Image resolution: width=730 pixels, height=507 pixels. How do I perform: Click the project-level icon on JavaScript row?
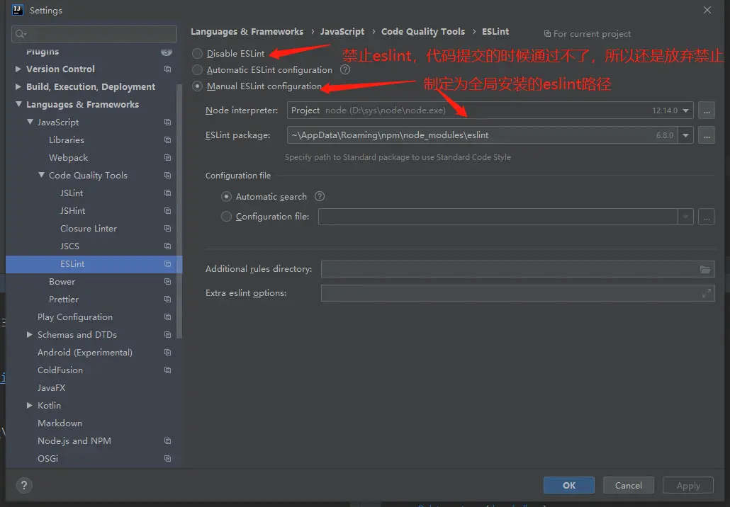(167, 122)
